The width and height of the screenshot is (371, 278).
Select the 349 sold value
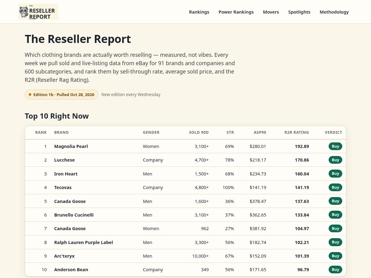(205, 270)
